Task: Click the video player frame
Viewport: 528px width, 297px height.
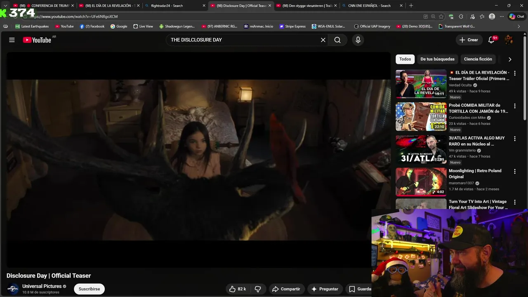Action: tap(198, 160)
